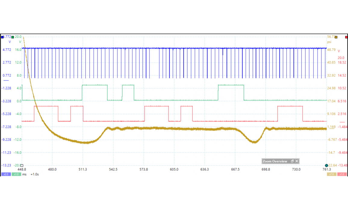Click the 761.3 time axis label
The height and width of the screenshot is (210, 348).
click(x=327, y=169)
